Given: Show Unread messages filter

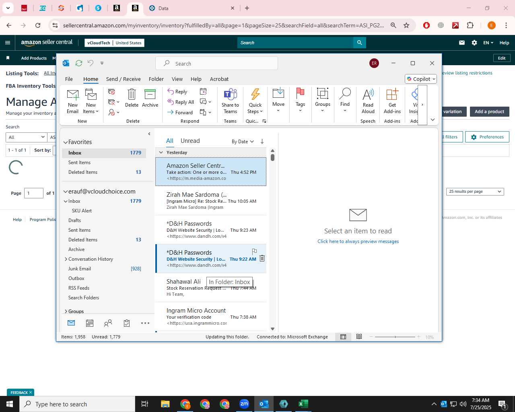Looking at the screenshot, I should (190, 141).
